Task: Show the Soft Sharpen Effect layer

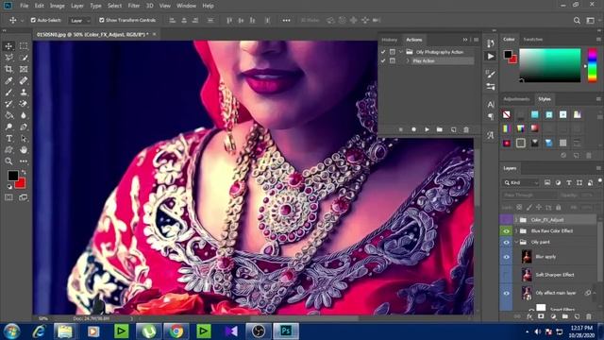Action: click(x=506, y=275)
